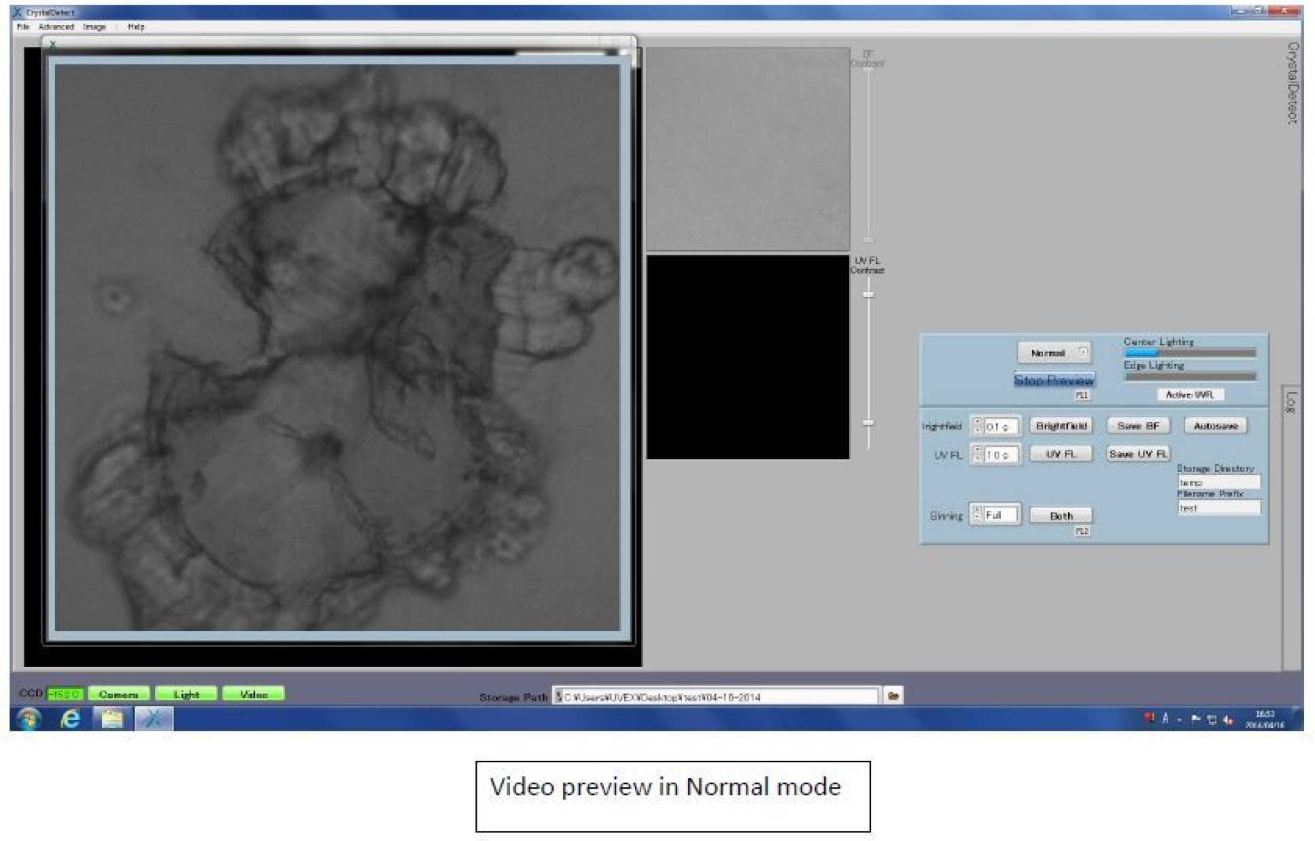This screenshot has width=1315, height=841.
Task: Browse for storage path folder icon
Action: click(893, 696)
